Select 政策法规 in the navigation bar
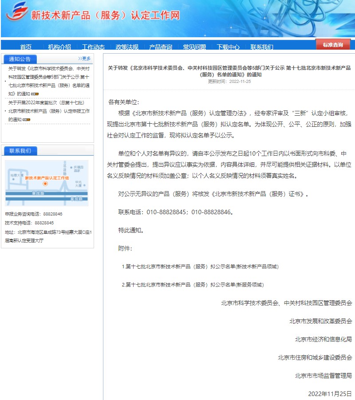Screen dimensions: 355x400 coord(127,47)
